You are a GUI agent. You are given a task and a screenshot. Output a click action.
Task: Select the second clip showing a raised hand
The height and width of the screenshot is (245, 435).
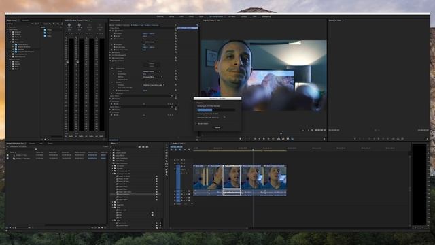(x=215, y=177)
